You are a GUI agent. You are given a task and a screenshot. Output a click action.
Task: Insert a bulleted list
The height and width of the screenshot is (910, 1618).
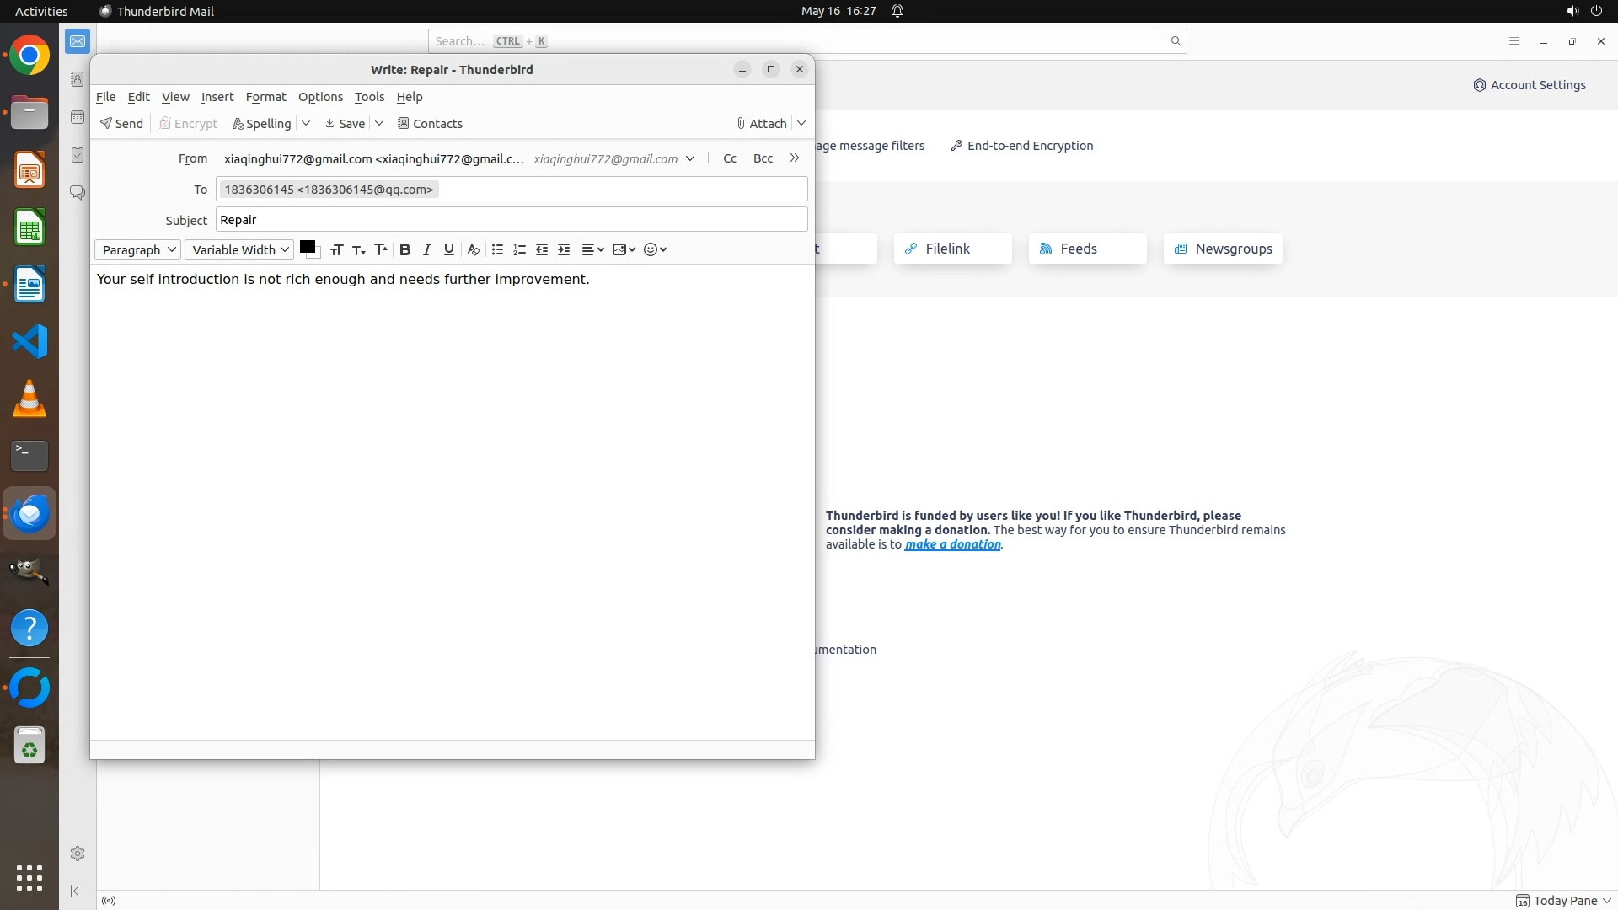497,249
